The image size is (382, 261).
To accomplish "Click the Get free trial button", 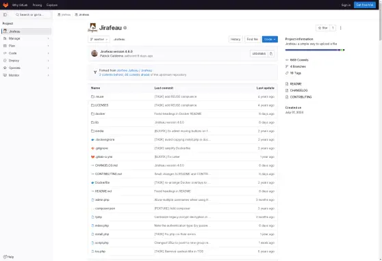I will (x=364, y=5).
